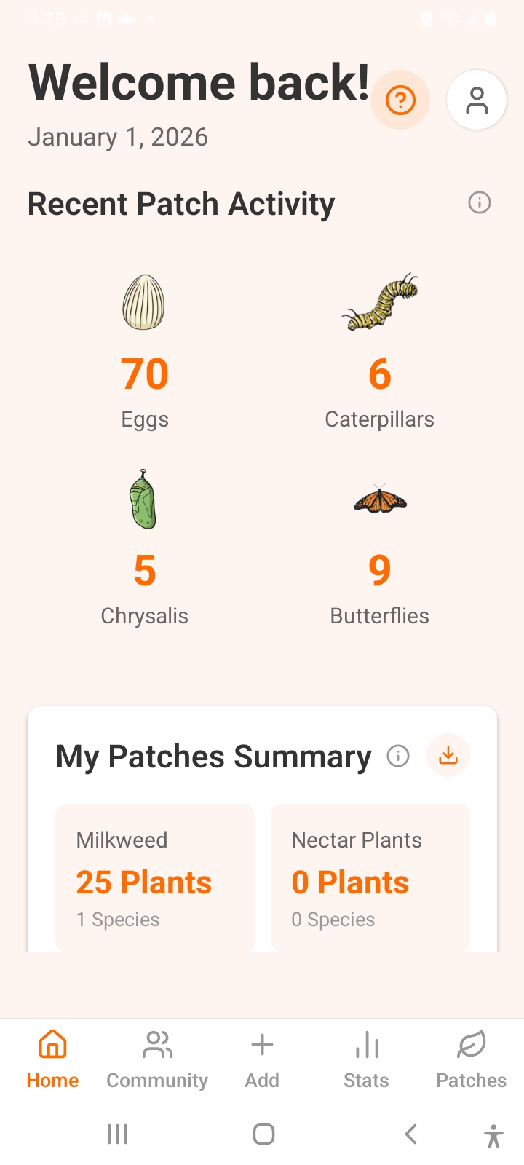
Task: Open the Patches tab
Action: [x=471, y=1059]
